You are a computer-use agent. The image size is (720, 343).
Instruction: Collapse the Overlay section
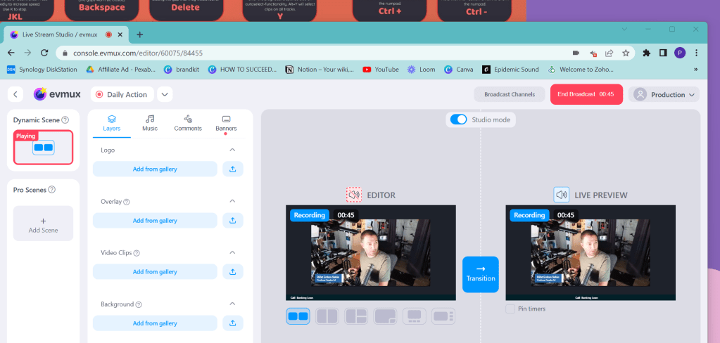click(232, 201)
